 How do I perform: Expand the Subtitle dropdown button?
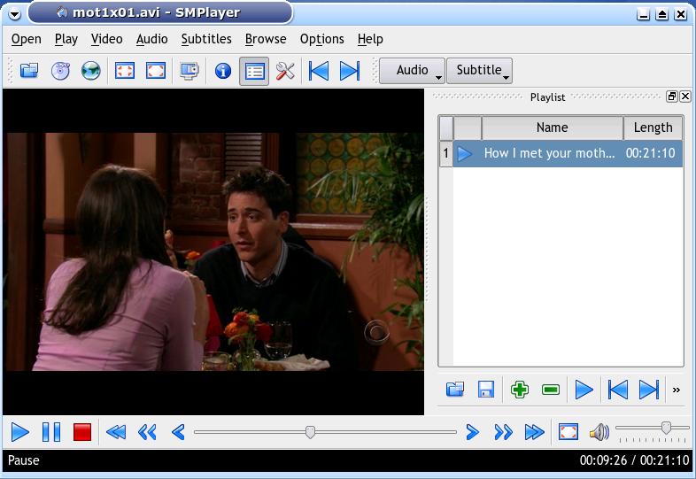[479, 71]
